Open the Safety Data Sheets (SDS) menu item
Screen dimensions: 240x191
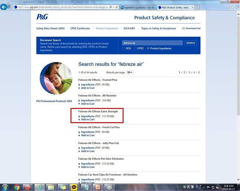point(50,28)
